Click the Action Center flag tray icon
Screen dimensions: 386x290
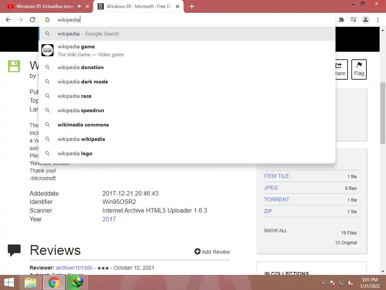coord(332,283)
